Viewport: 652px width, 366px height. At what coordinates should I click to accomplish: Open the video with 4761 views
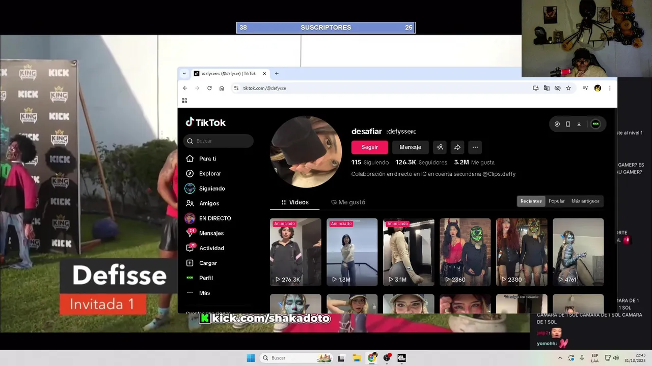[x=578, y=252]
